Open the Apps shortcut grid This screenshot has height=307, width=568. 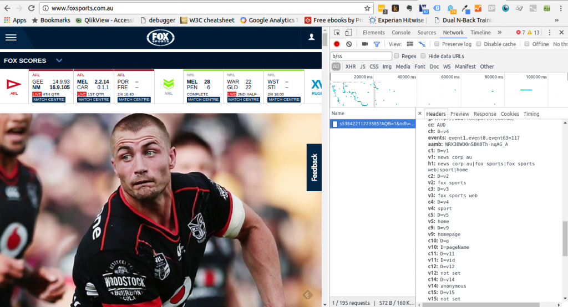coord(15,21)
